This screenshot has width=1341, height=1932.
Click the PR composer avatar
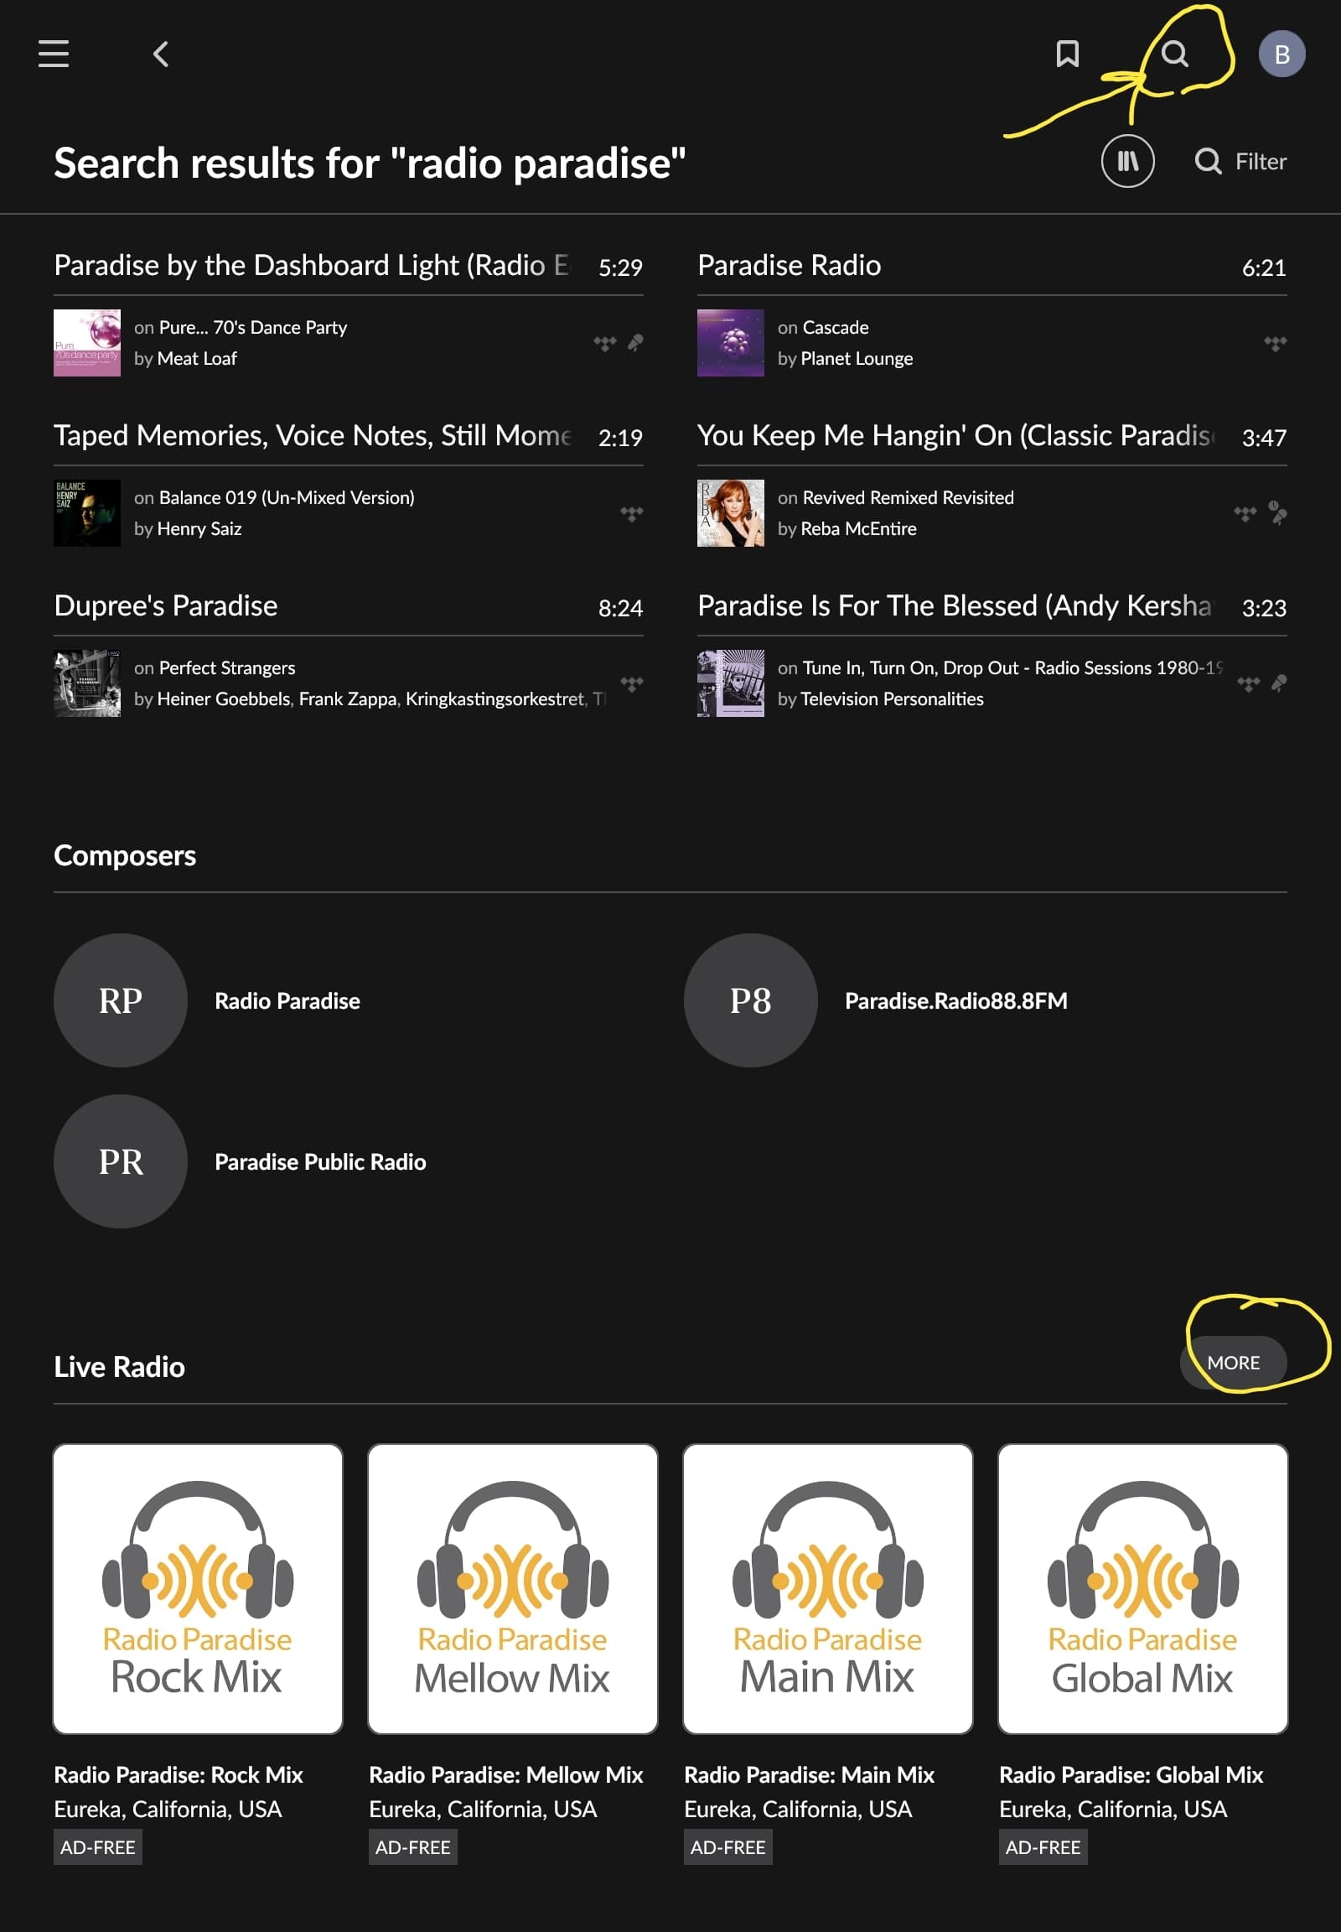click(x=121, y=1161)
